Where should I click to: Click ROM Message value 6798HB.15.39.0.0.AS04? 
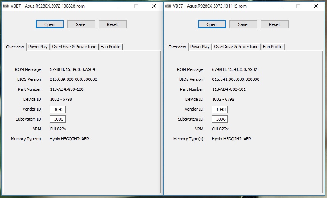click(72, 69)
